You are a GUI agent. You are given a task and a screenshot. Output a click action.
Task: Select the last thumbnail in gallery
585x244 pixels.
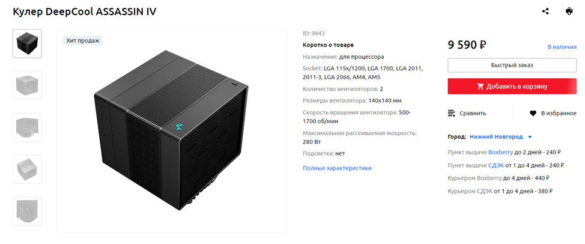coord(27,211)
